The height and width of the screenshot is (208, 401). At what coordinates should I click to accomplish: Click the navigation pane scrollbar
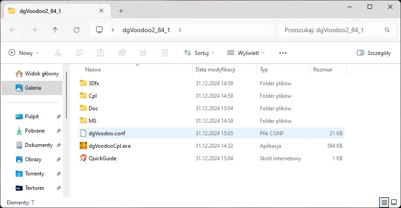67,95
